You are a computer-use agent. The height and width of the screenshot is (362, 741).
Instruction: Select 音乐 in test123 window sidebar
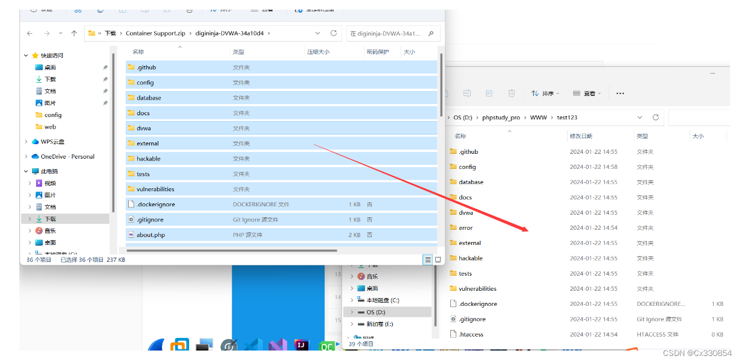click(x=367, y=276)
